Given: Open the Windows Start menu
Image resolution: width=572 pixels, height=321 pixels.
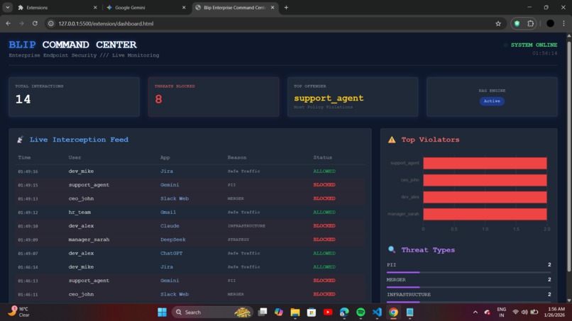Looking at the screenshot, I should click(x=162, y=312).
